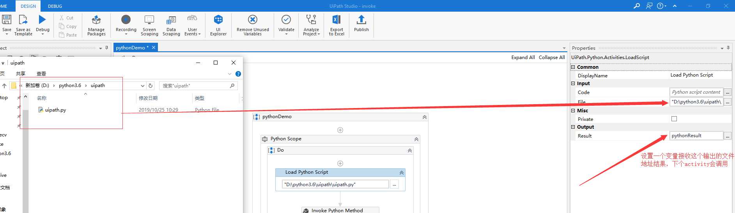Click script path field in Load Python Script
The image size is (735, 213).
(335, 184)
